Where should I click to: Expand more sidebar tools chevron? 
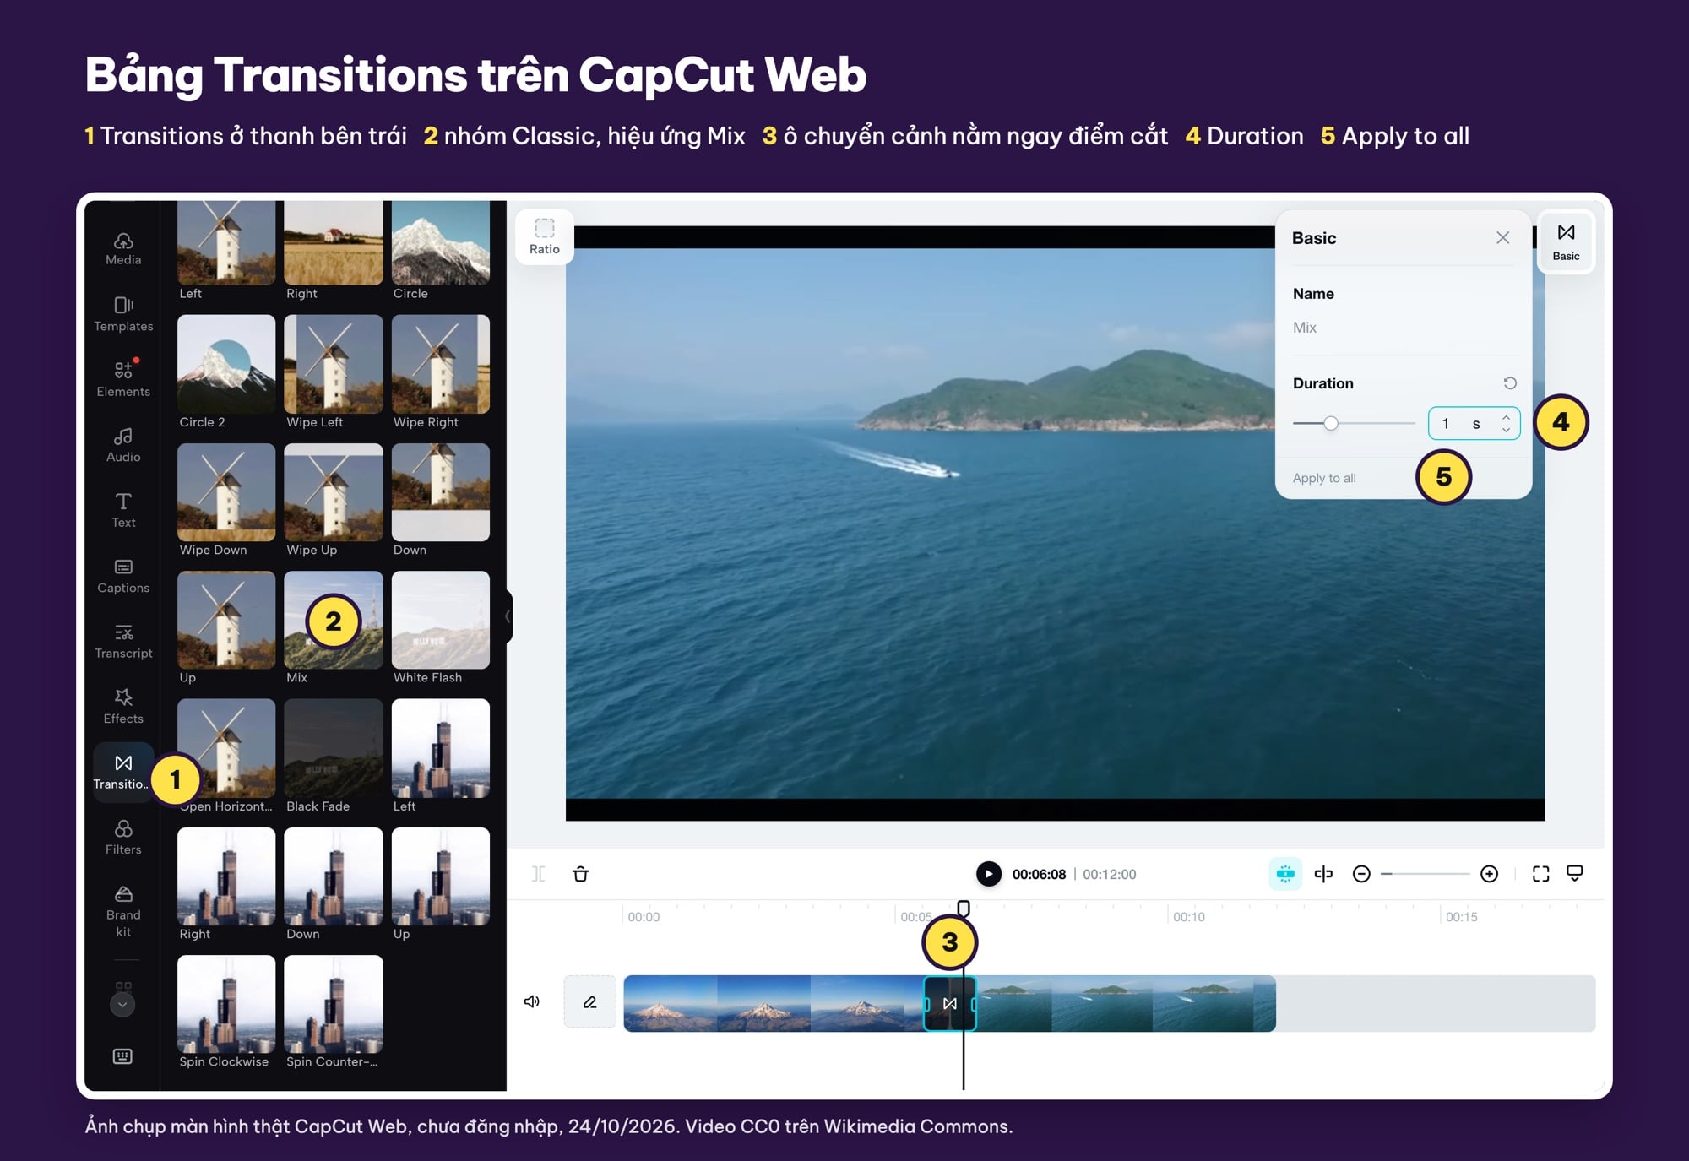tap(123, 1004)
